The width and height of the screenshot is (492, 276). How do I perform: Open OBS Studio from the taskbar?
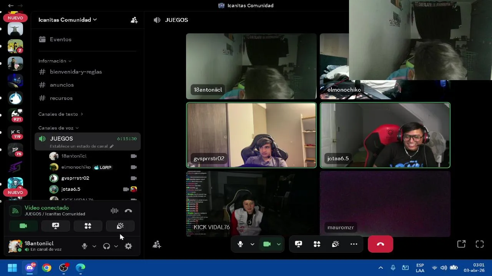[63, 268]
